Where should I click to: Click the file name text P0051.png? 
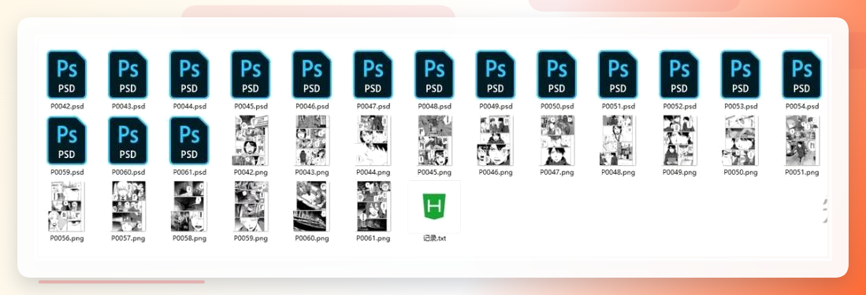pyautogui.click(x=802, y=172)
